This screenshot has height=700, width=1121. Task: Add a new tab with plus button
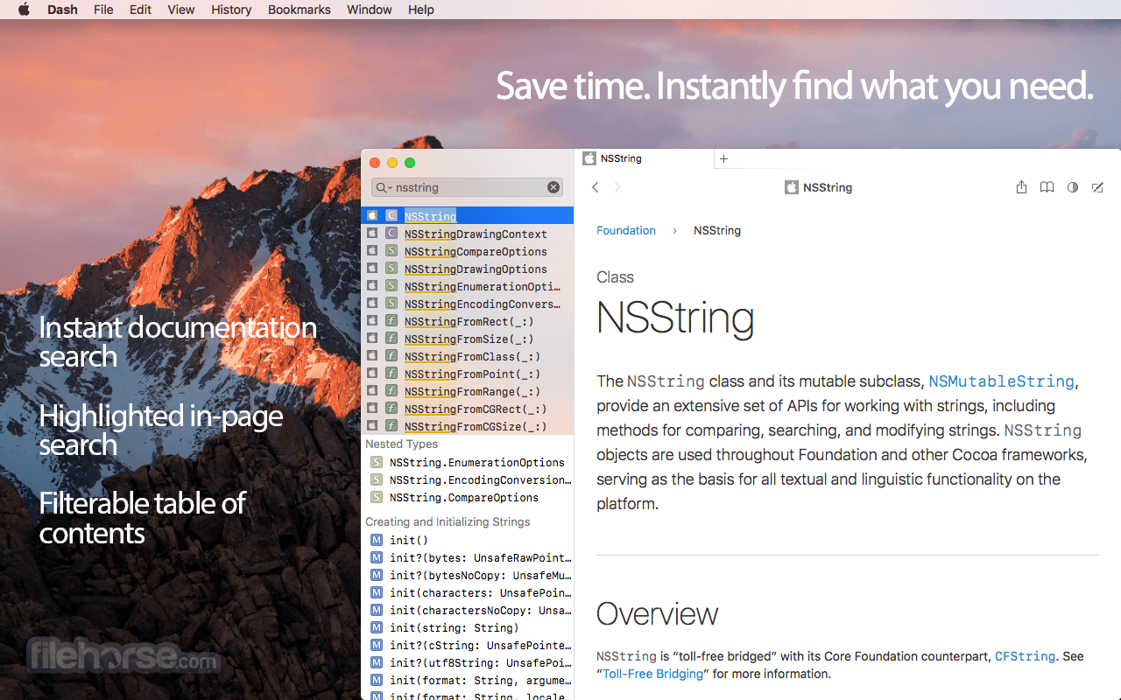[x=723, y=159]
